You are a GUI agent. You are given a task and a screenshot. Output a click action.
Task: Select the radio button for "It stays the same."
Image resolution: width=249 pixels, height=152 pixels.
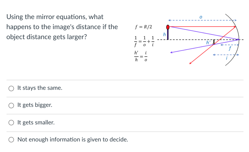point(11,88)
